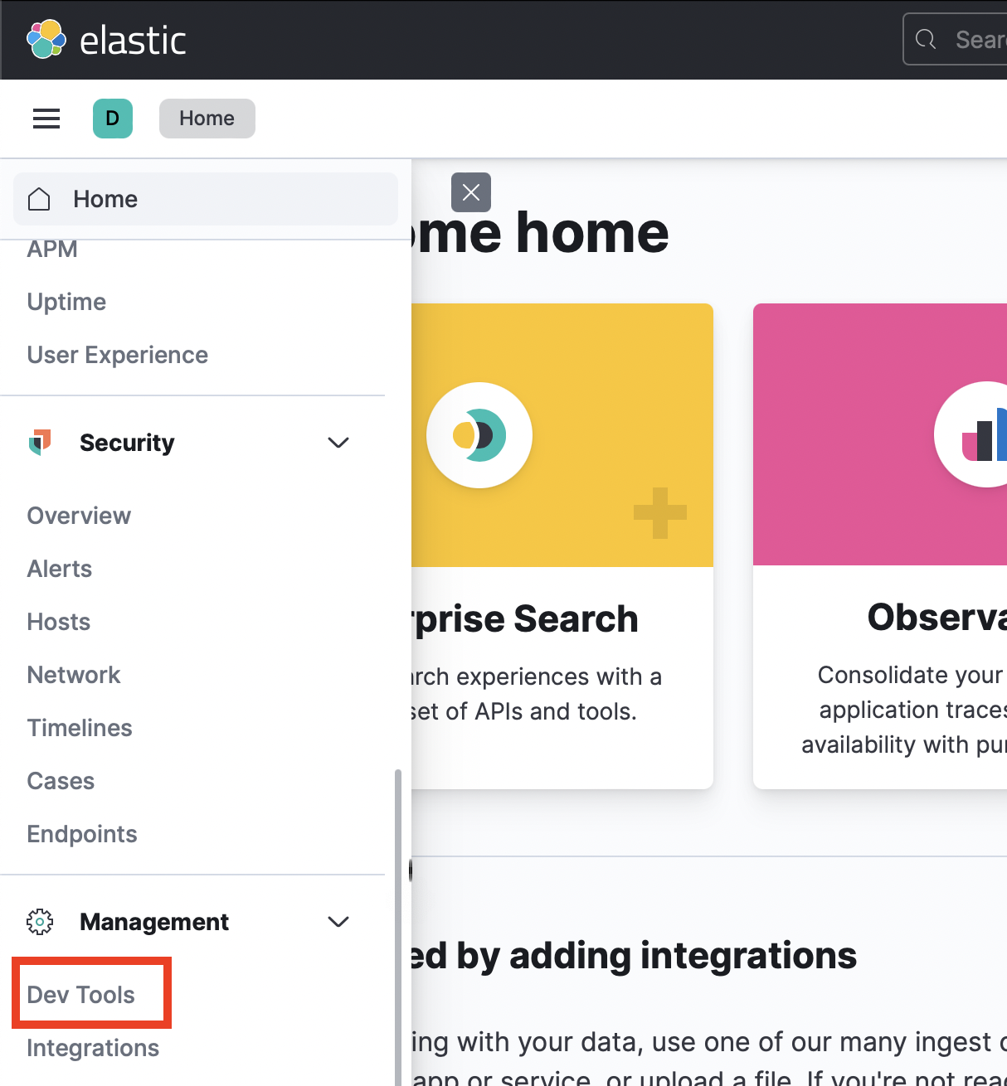
Task: Open Endpoints page
Action: (82, 834)
